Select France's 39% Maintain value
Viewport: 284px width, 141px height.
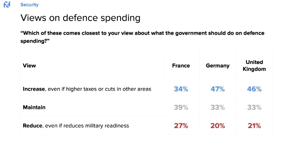point(181,107)
